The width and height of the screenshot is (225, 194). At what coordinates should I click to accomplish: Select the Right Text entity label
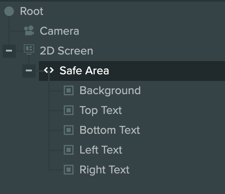click(x=105, y=170)
